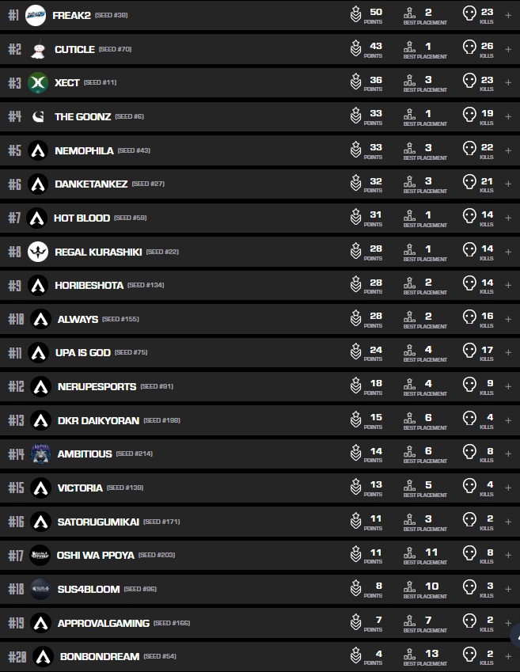Click the REGAL KURASHIKI team emblem
Viewport: 520px width, 672px height.
click(37, 252)
